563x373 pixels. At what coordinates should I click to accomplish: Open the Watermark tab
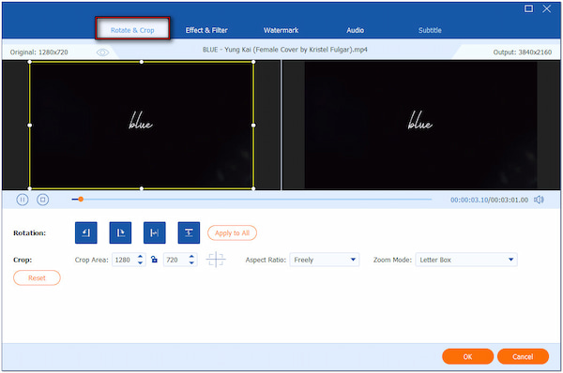point(281,30)
